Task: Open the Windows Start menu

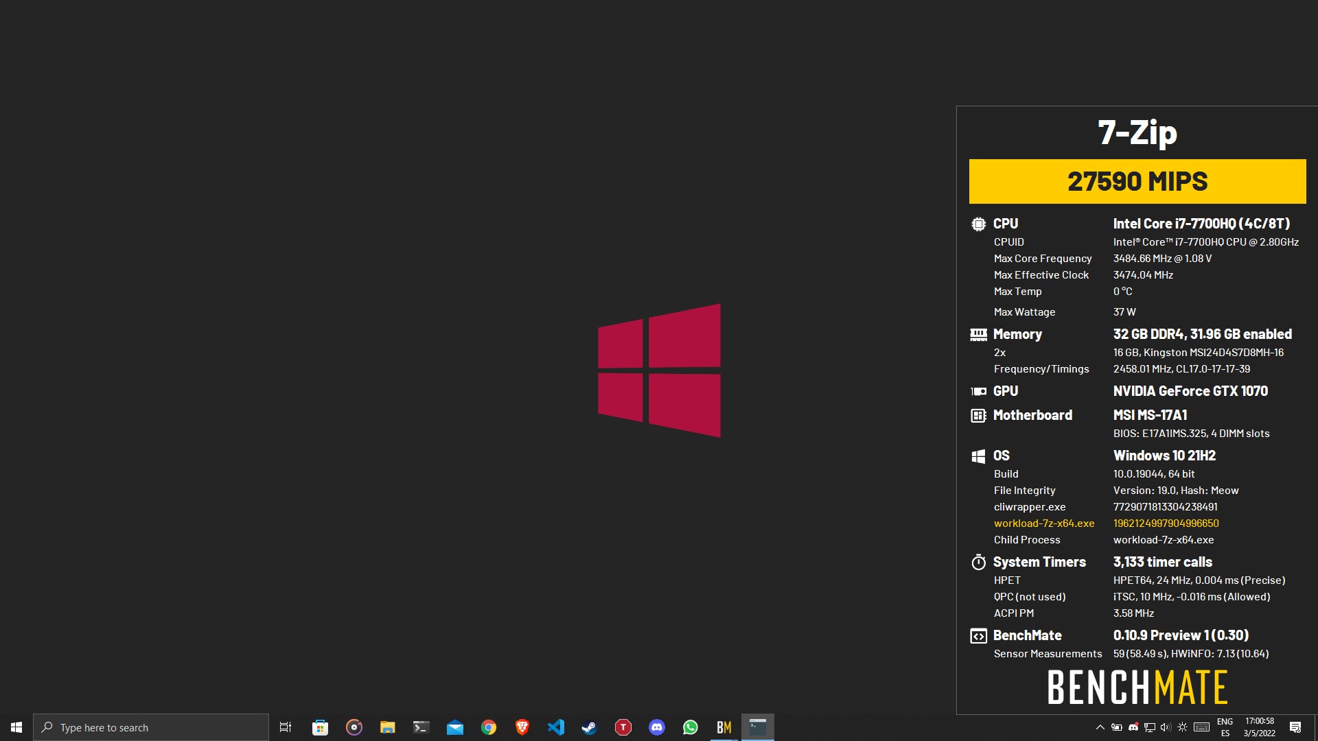Action: [16, 727]
